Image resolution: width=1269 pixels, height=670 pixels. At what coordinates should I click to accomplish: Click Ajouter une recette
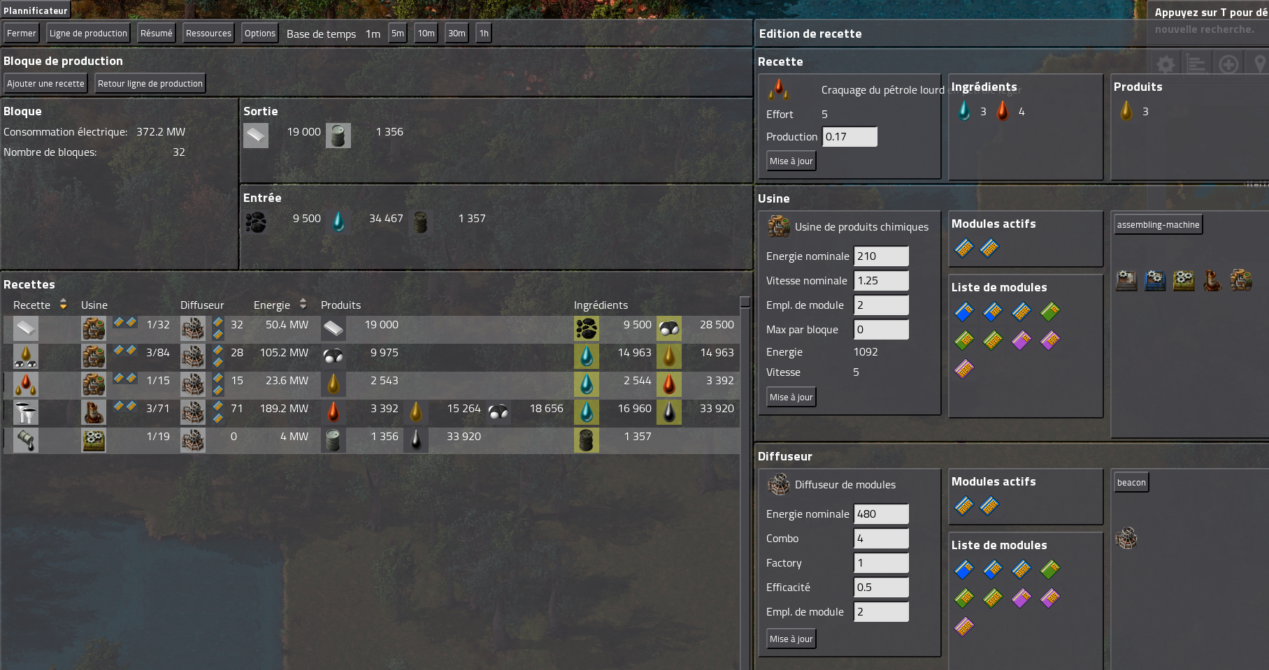pos(45,84)
